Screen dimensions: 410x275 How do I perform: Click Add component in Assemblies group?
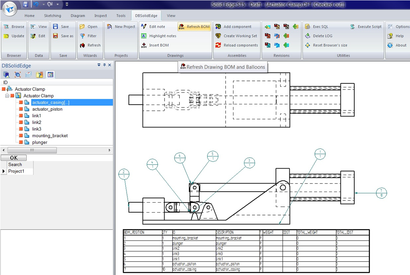(233, 27)
